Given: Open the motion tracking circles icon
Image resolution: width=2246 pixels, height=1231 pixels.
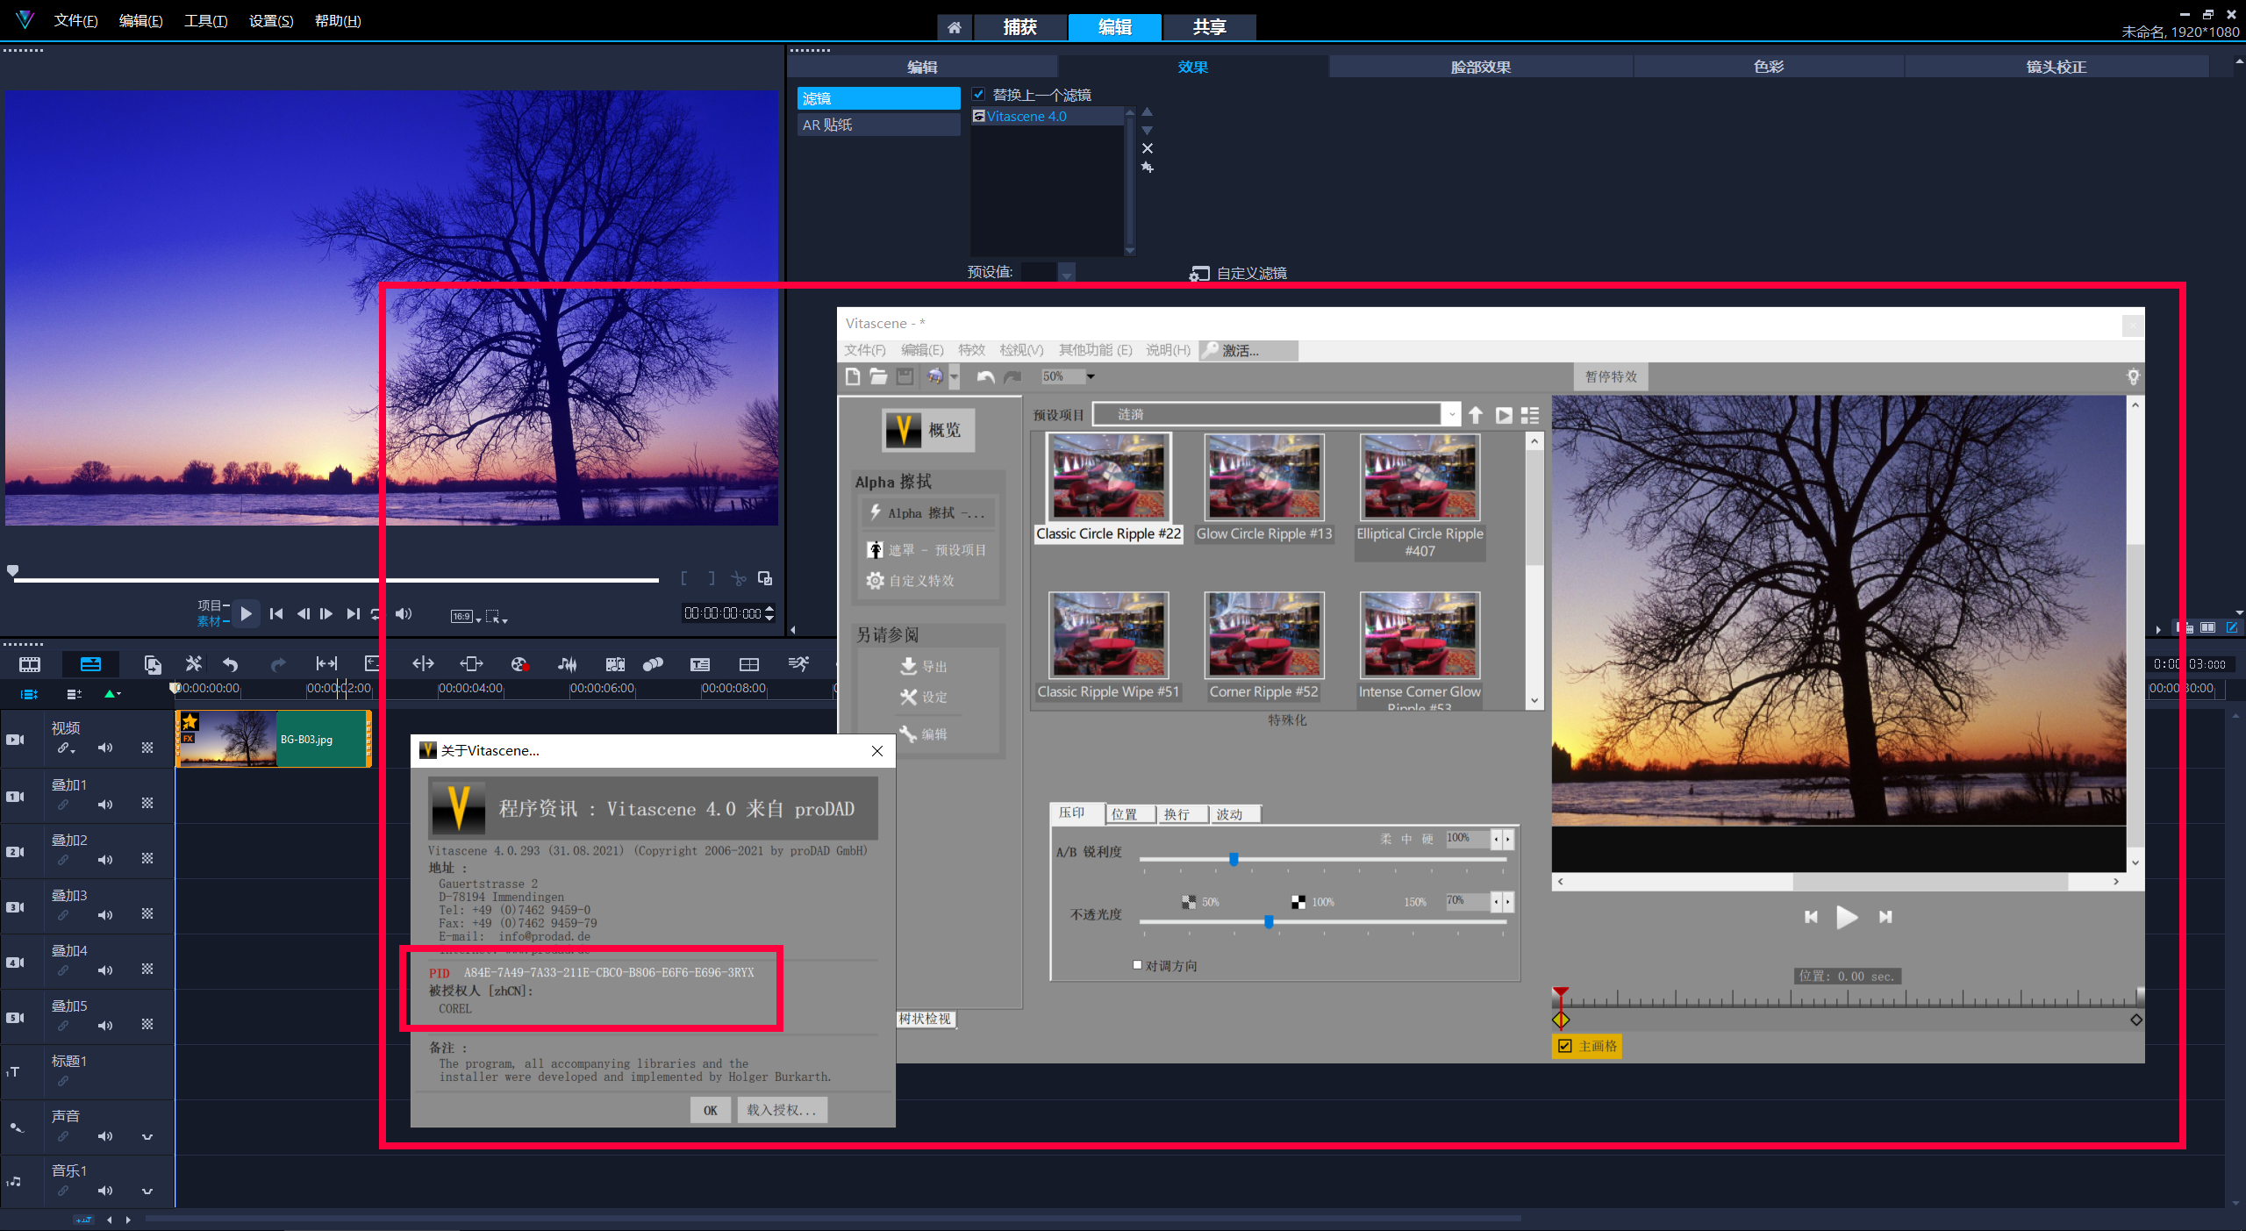Looking at the screenshot, I should click(x=653, y=664).
